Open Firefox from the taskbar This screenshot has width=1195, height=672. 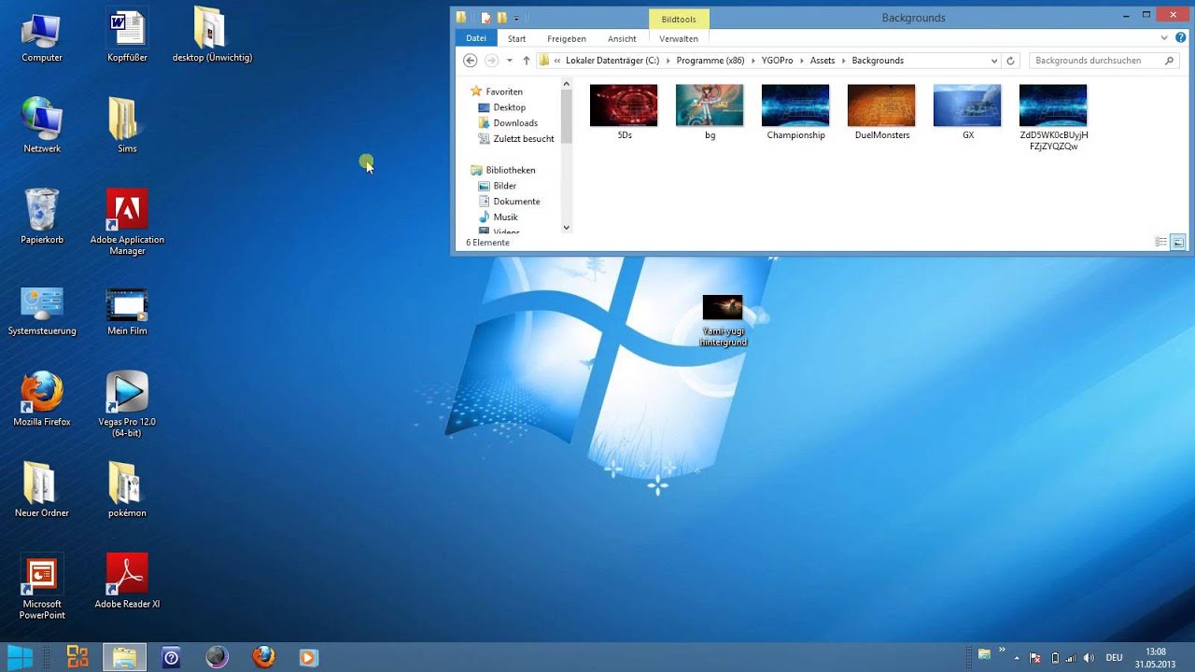pos(264,657)
